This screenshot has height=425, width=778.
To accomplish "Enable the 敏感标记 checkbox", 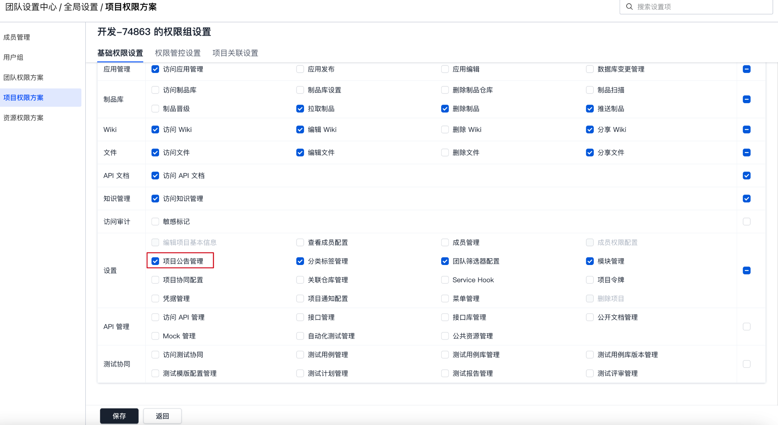I will coord(155,221).
